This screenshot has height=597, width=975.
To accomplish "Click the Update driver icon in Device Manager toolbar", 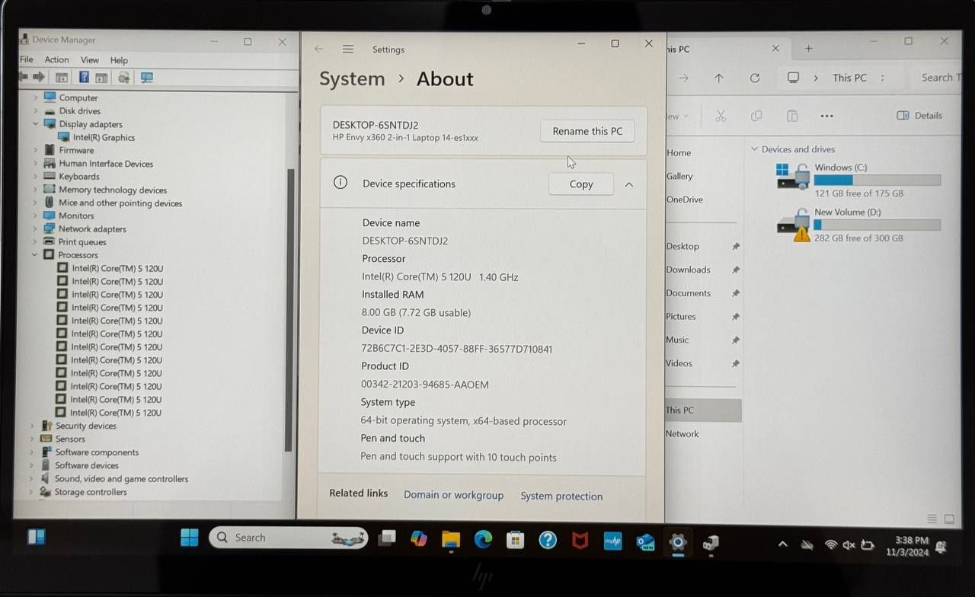I will (x=123, y=78).
